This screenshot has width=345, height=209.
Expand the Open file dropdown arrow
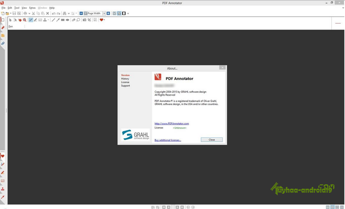coord(11,13)
